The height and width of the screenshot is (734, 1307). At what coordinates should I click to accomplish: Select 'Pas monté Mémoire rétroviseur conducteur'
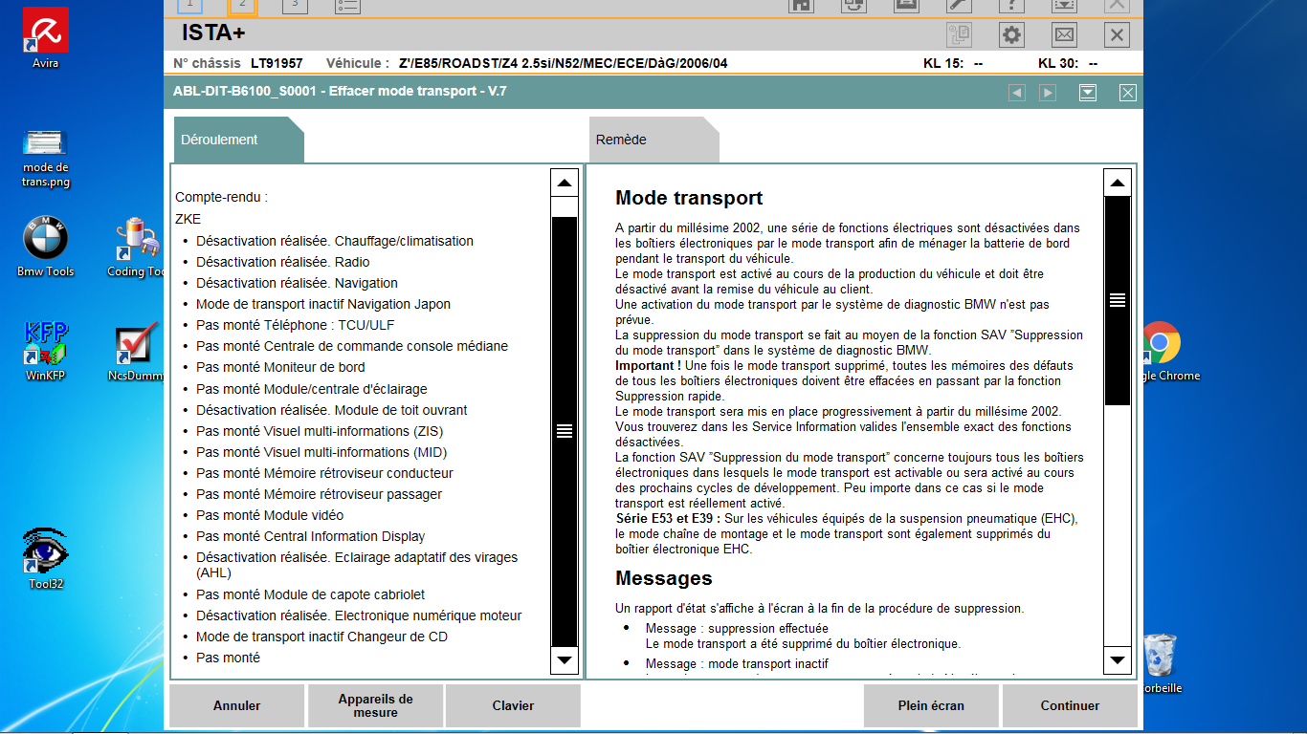pyautogui.click(x=324, y=473)
